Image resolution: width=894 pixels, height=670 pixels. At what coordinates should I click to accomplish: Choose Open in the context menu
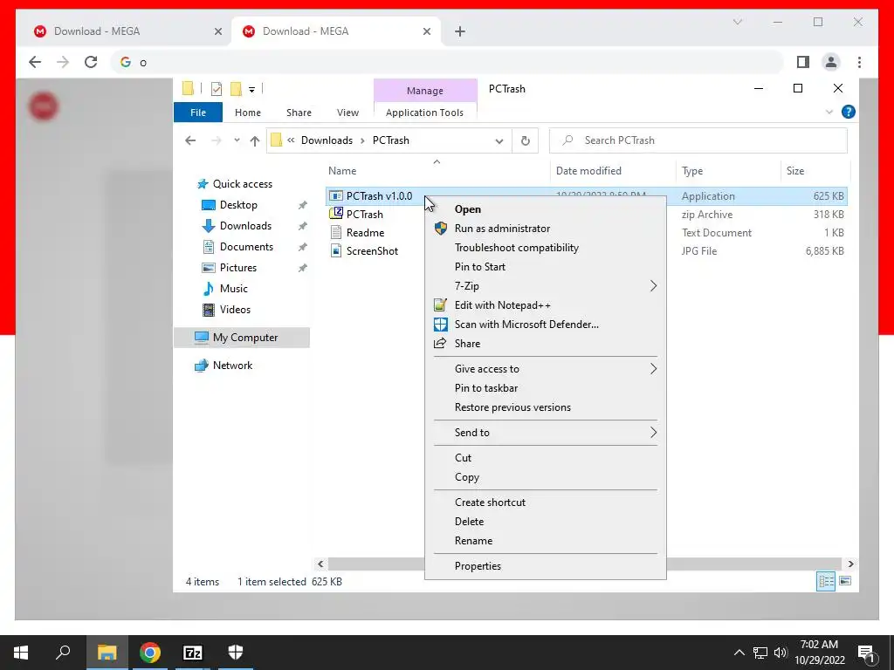[x=545, y=209]
